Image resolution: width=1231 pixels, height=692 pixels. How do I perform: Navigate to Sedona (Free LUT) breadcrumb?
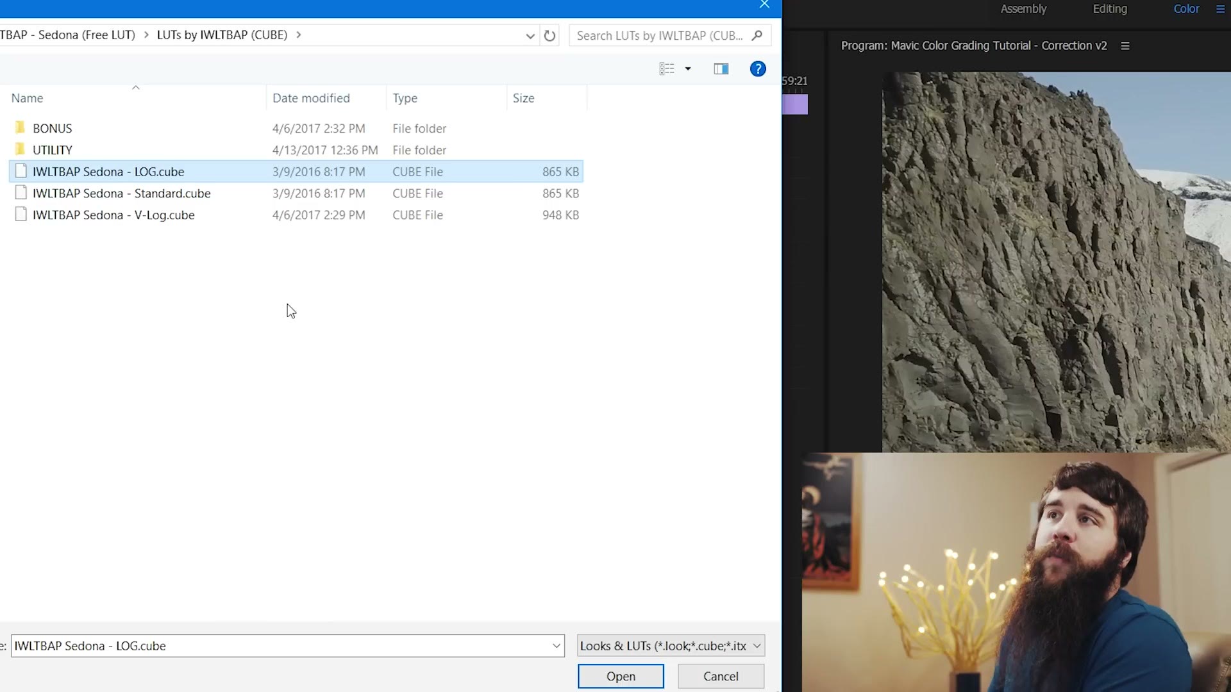click(x=67, y=35)
